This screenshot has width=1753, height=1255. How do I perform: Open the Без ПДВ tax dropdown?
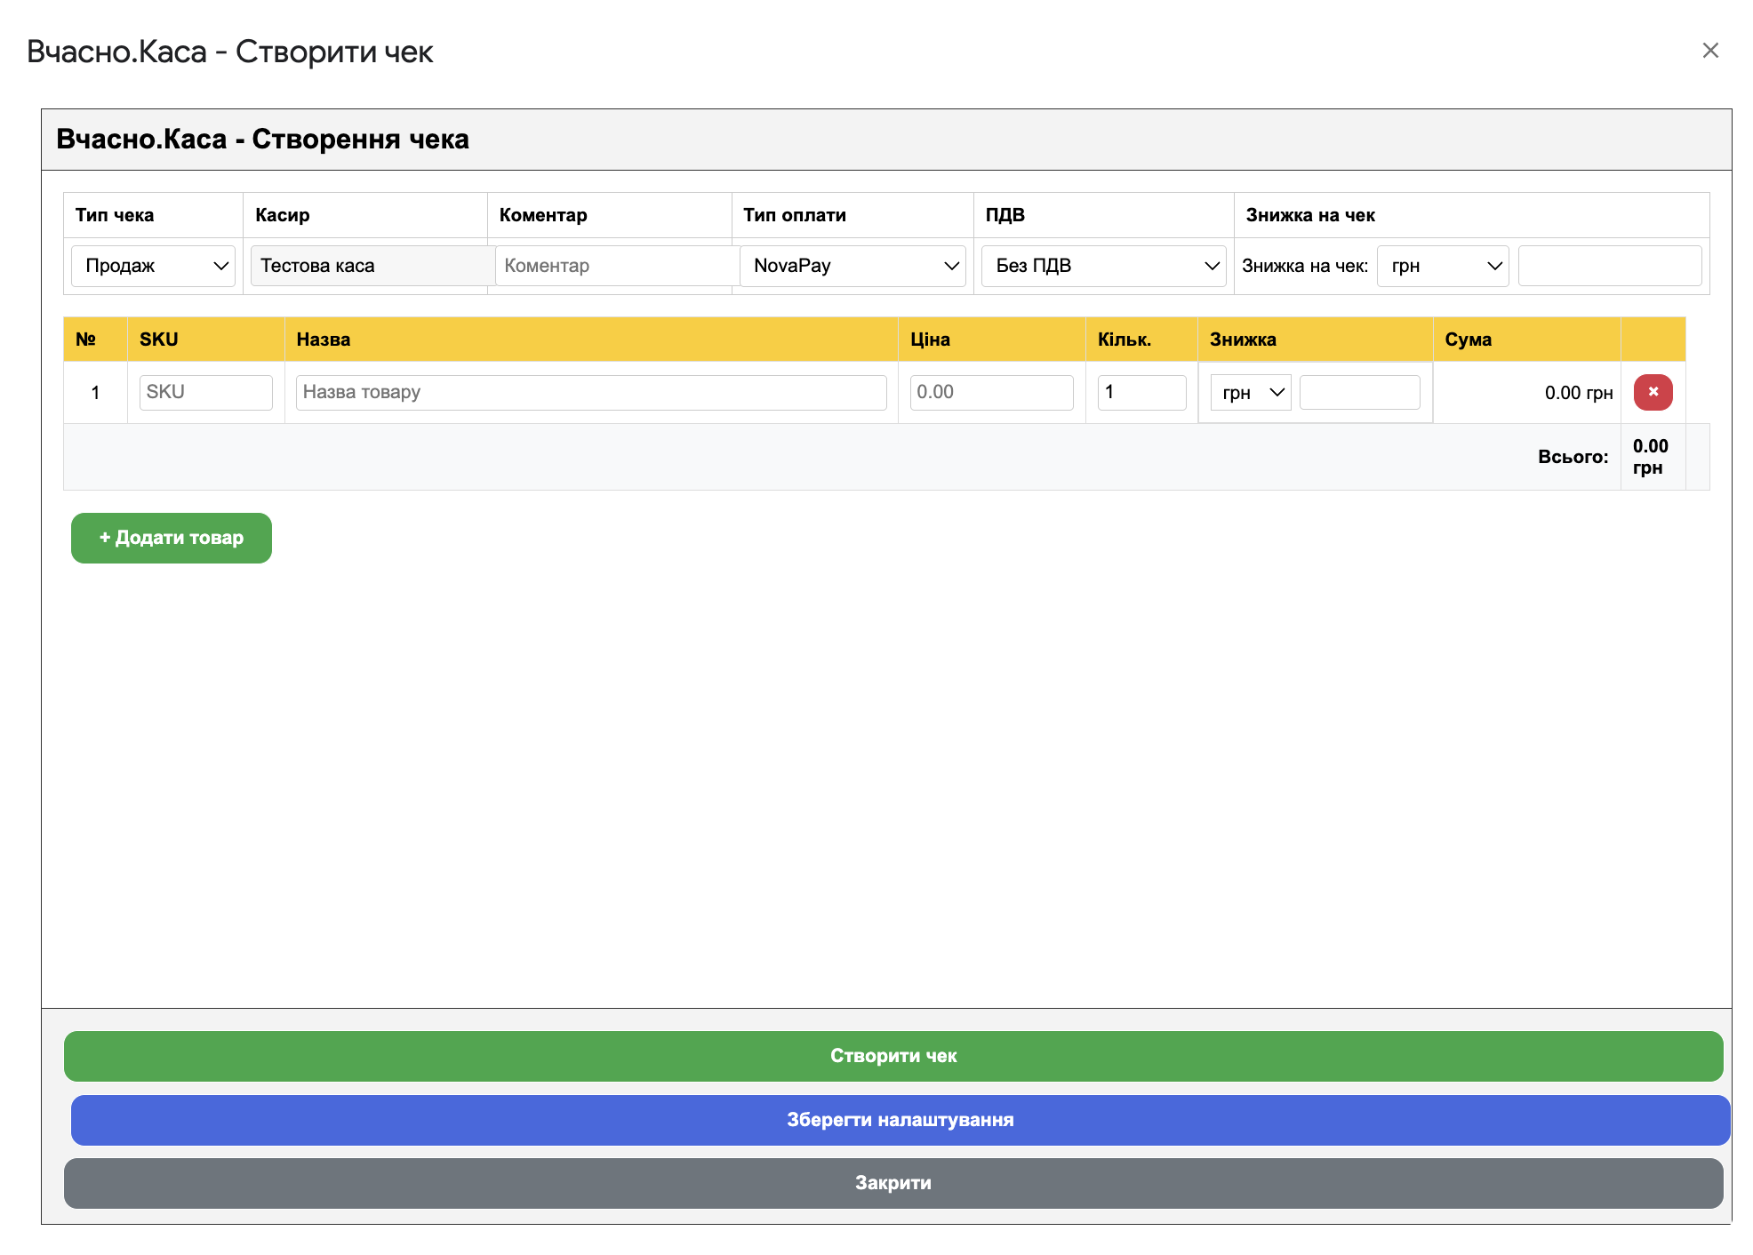1103,266
